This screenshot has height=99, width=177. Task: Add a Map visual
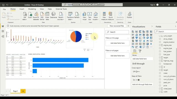133,41
